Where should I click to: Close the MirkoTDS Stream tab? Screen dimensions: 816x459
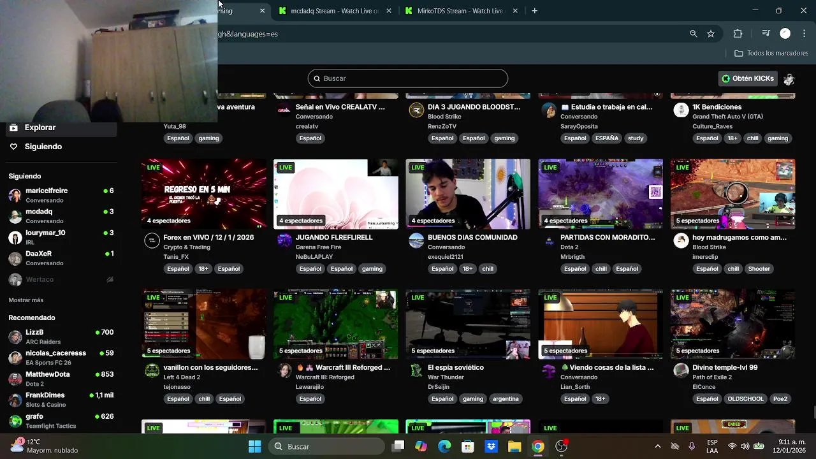pos(515,11)
